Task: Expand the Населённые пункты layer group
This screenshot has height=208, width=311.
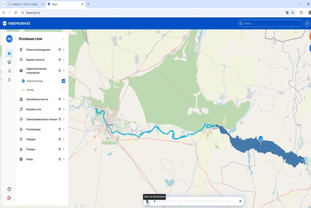Action: point(64,100)
